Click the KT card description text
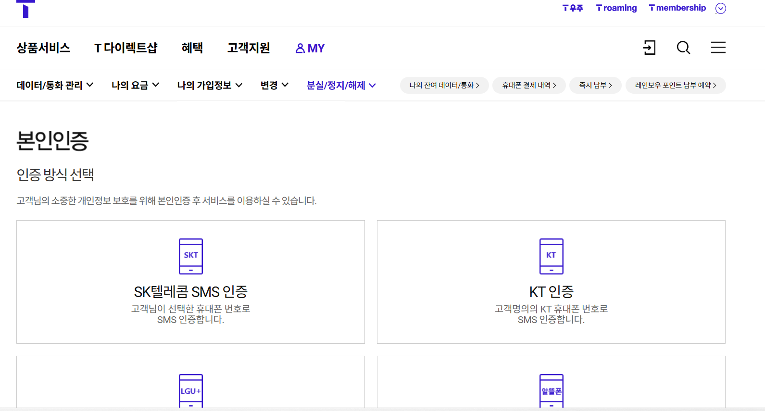Viewport: 765px width, 411px height. (x=552, y=314)
